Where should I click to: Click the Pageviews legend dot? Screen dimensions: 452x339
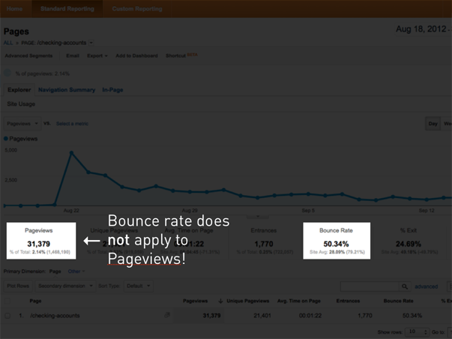tap(6, 139)
